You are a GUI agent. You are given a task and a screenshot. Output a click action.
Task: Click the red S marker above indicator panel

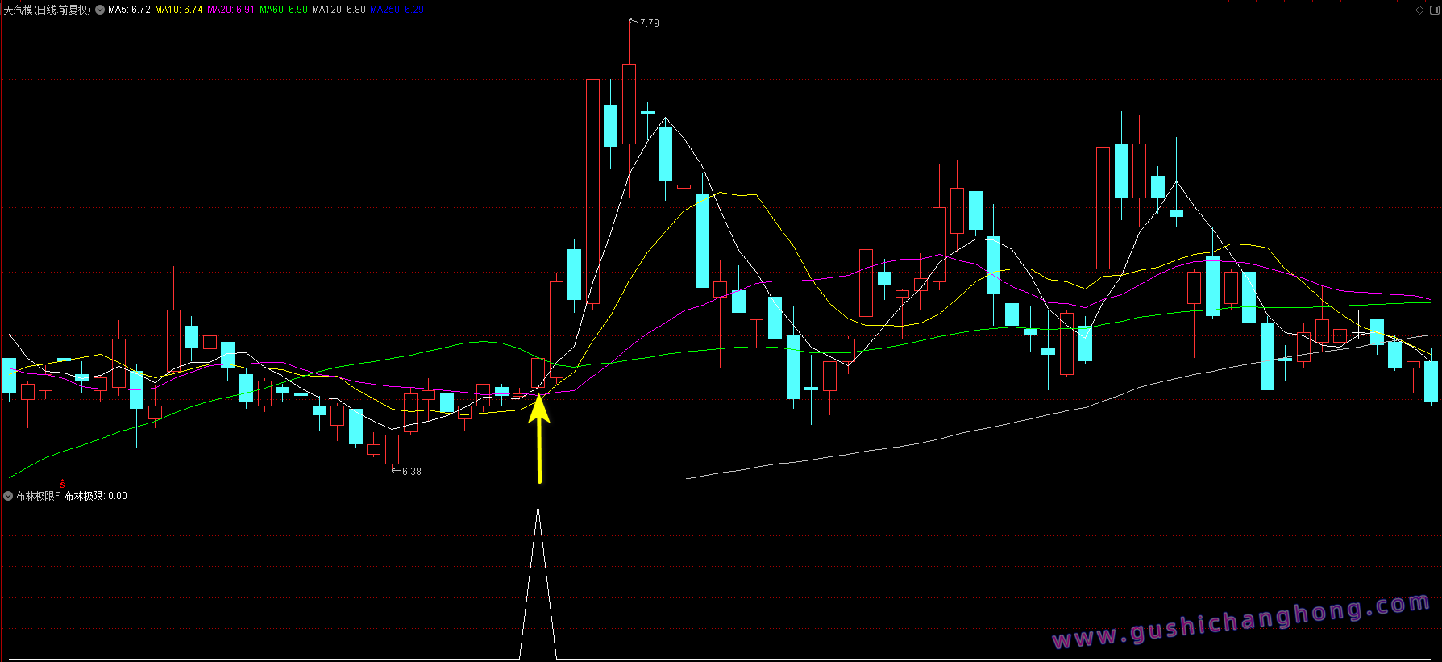[x=63, y=484]
